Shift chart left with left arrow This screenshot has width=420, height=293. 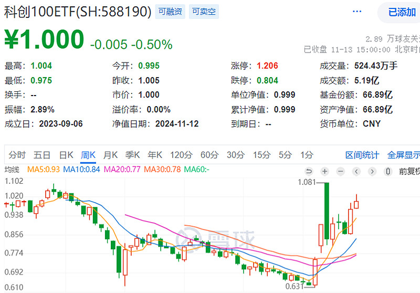pos(356,171)
